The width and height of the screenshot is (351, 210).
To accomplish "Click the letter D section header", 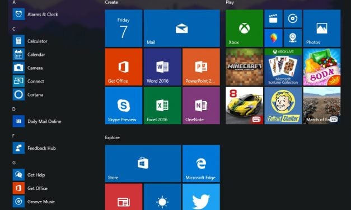I will [x=14, y=109].
